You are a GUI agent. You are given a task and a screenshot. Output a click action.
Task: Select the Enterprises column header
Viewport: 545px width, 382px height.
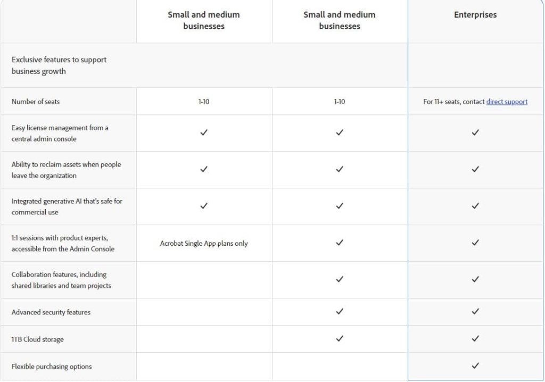pos(475,15)
